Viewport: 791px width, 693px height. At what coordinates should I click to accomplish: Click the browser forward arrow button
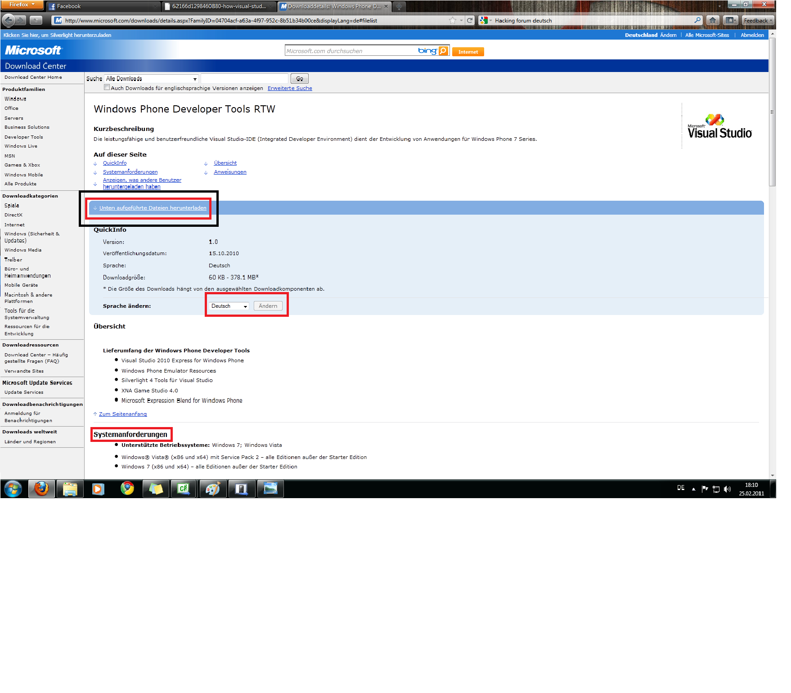pos(21,20)
